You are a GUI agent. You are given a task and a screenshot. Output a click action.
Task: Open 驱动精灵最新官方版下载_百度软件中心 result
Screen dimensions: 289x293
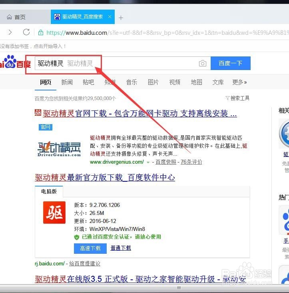tap(105, 177)
